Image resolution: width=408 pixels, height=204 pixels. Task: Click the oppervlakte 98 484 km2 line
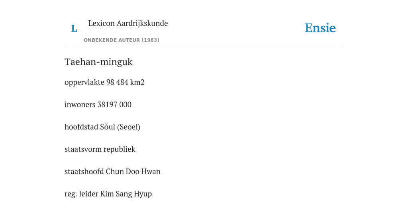point(104,82)
